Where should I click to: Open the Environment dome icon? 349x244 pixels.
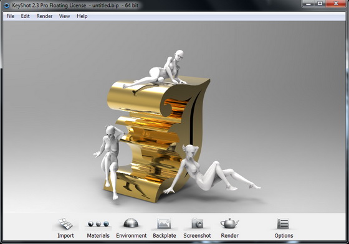131,223
